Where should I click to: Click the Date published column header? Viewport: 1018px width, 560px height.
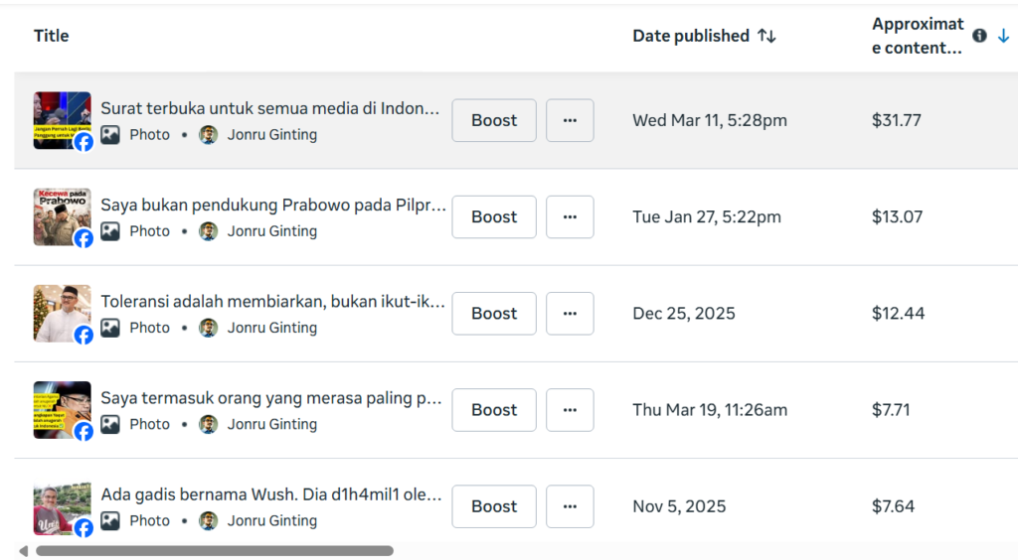(691, 36)
